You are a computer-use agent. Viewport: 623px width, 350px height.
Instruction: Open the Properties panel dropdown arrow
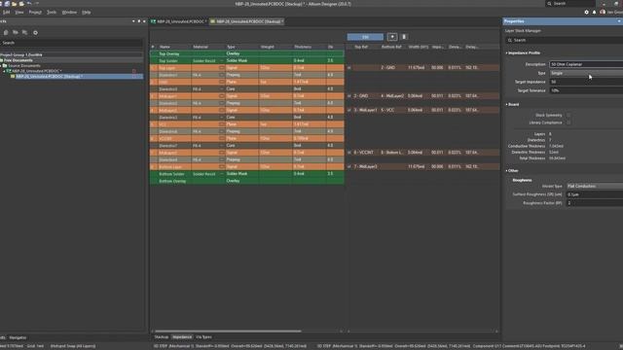[619, 21]
